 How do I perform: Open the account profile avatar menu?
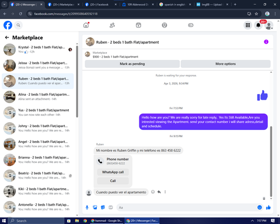tap(269, 25)
